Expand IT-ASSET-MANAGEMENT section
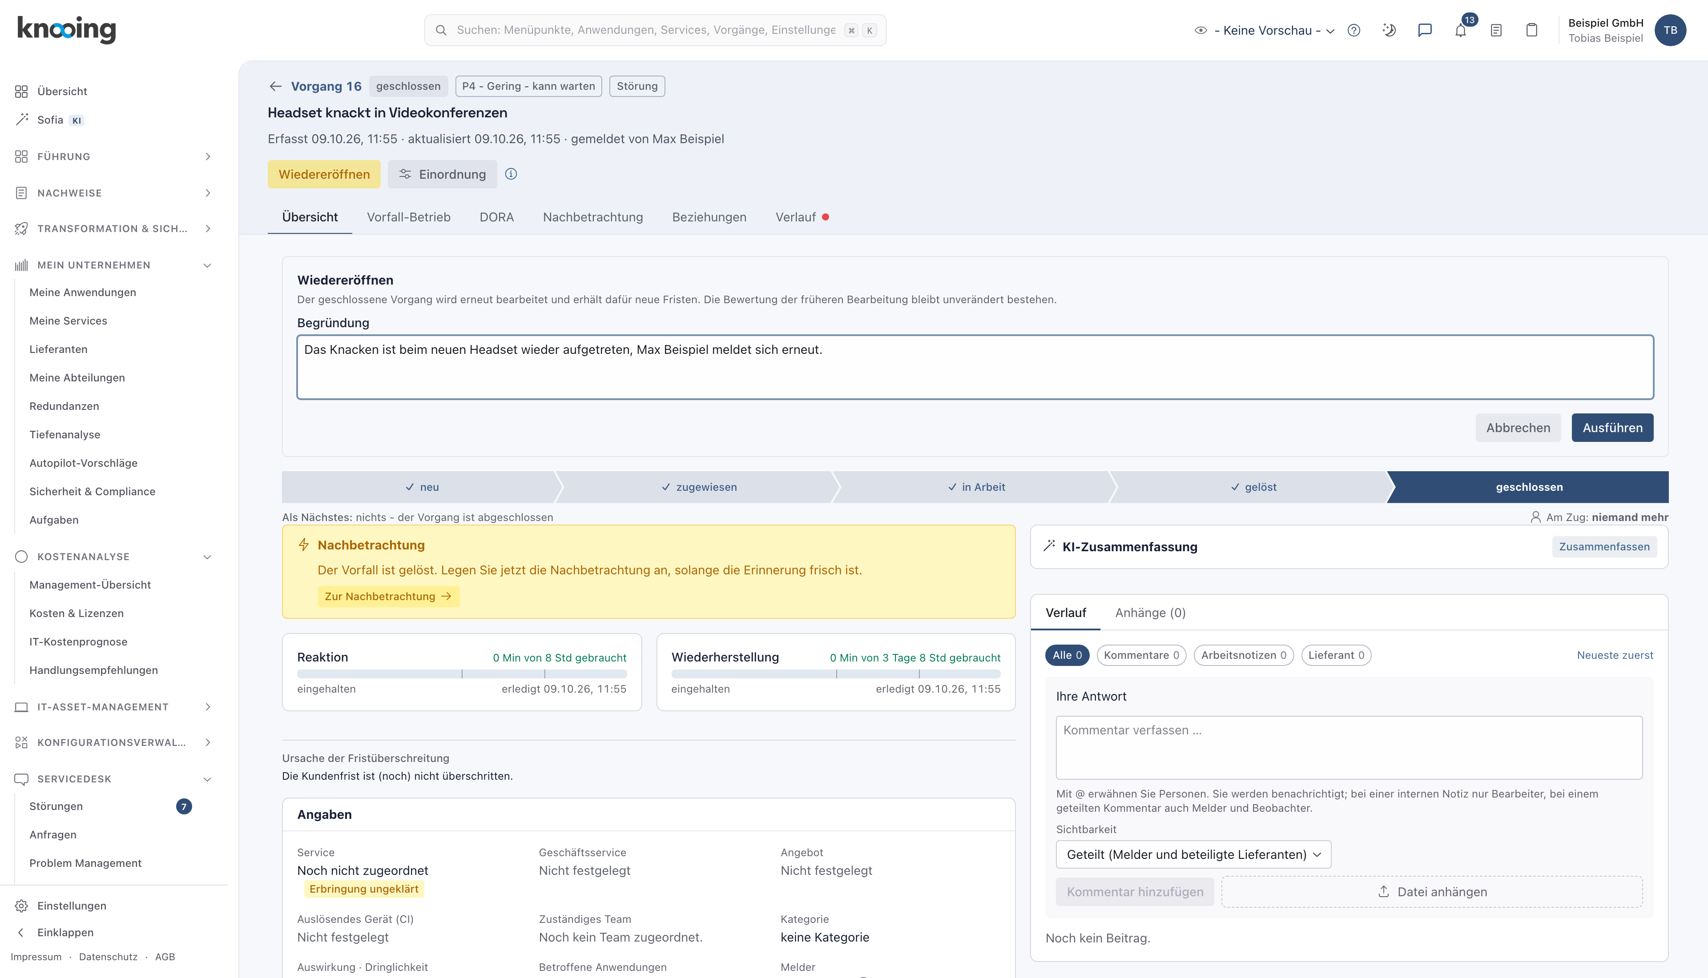This screenshot has height=978, width=1708. [113, 707]
